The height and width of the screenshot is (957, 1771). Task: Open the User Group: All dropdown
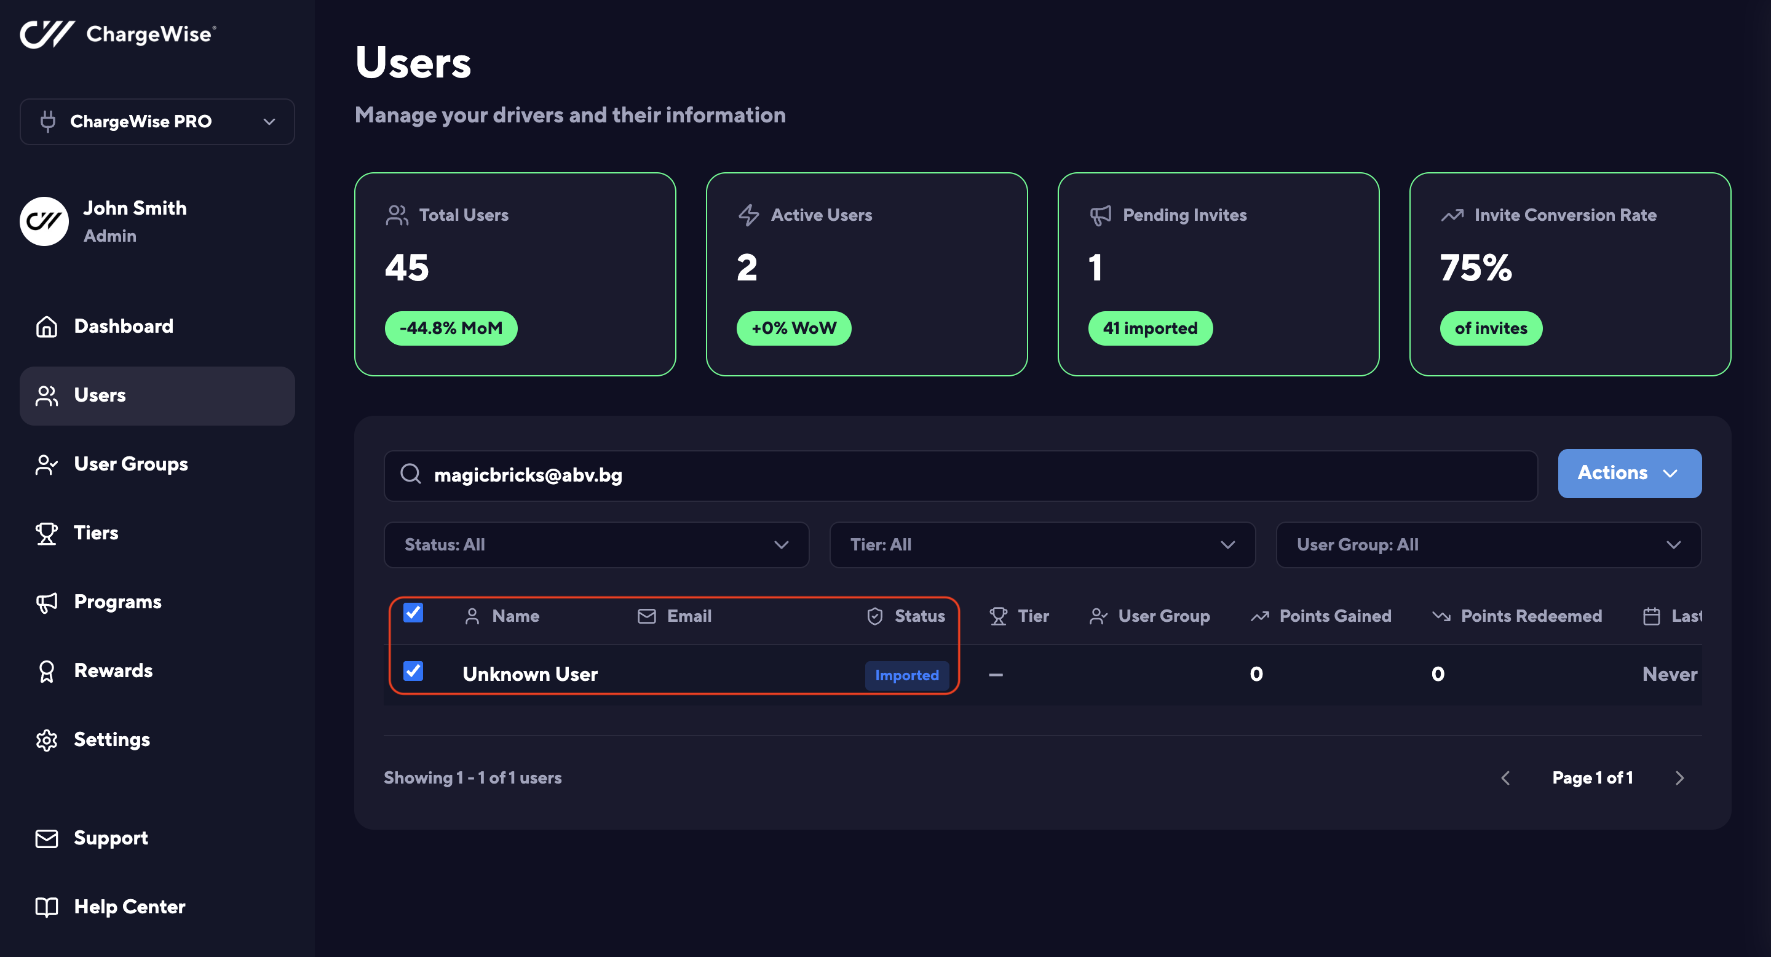[x=1488, y=544]
